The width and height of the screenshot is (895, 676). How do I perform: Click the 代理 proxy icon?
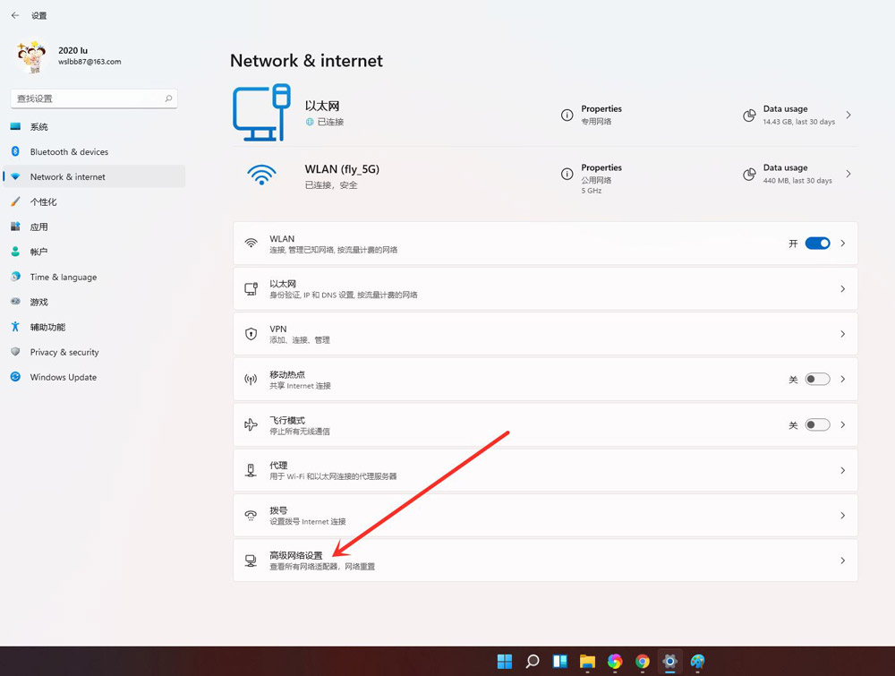251,469
